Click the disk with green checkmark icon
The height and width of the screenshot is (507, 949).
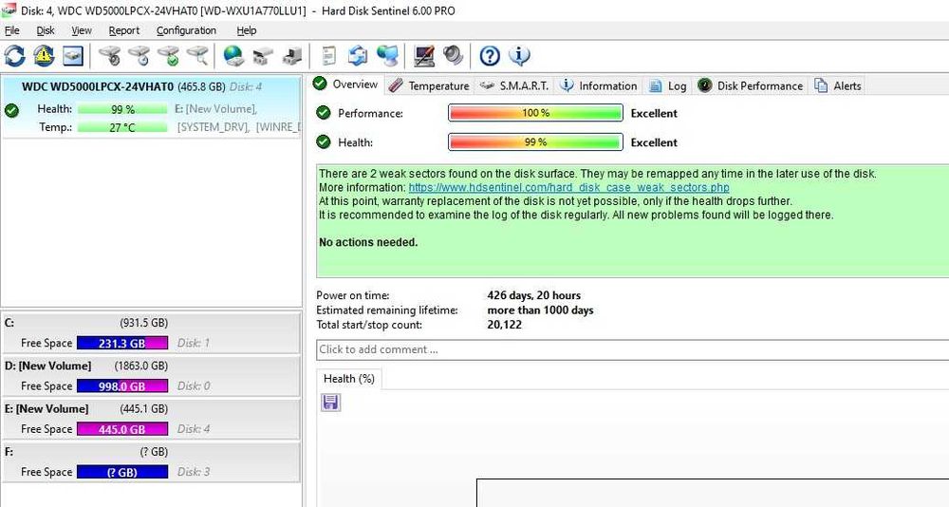click(x=168, y=56)
